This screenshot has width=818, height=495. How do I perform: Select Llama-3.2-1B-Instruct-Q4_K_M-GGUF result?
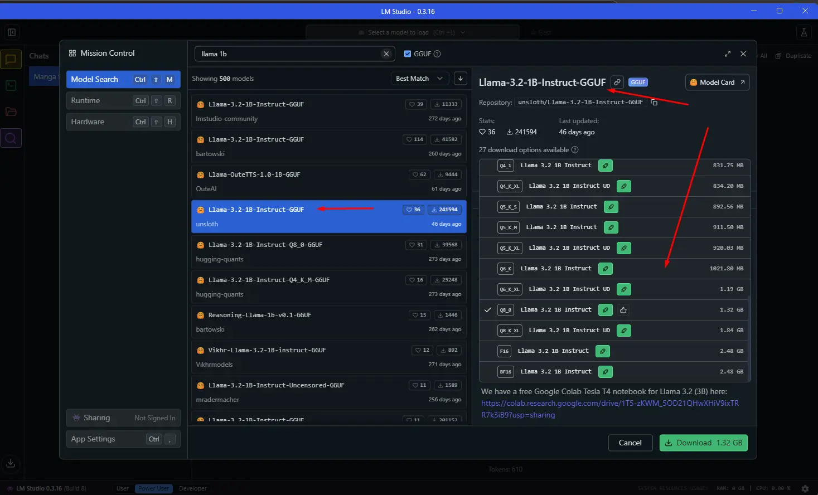328,287
